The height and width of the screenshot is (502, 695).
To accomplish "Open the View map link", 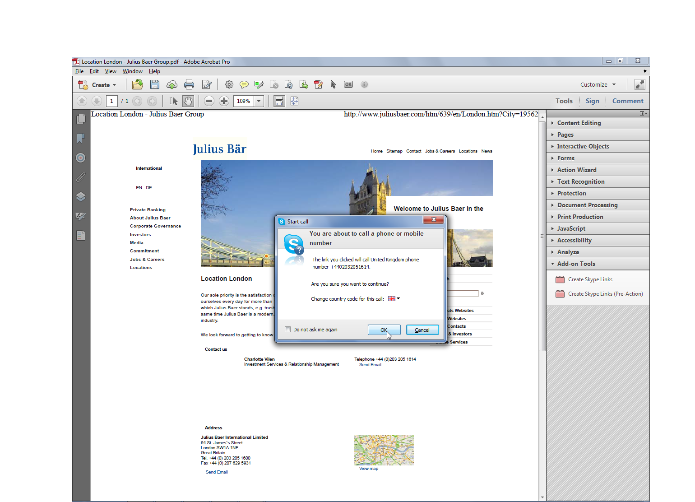I will tap(369, 469).
